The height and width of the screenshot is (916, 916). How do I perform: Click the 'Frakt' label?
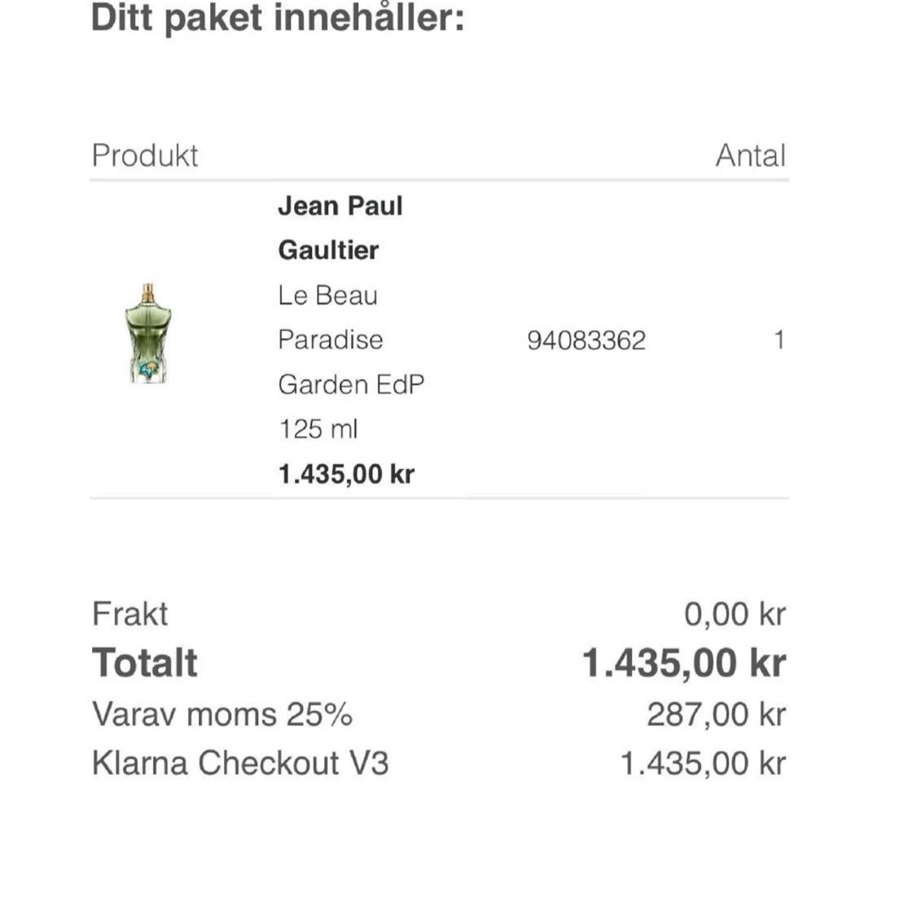pos(130,614)
